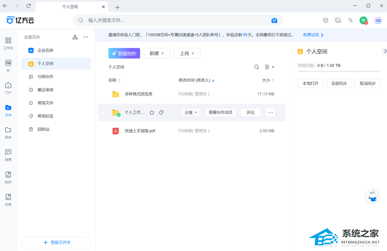Click the 免费试用 free trial link
Screen dimensions: 387x251
coord(313,35)
